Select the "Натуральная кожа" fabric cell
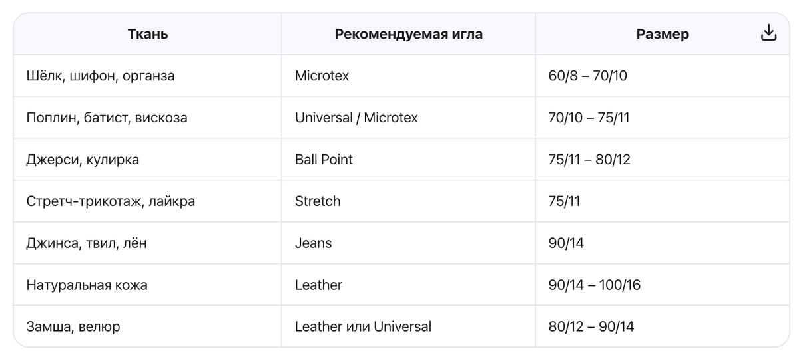 pos(87,285)
